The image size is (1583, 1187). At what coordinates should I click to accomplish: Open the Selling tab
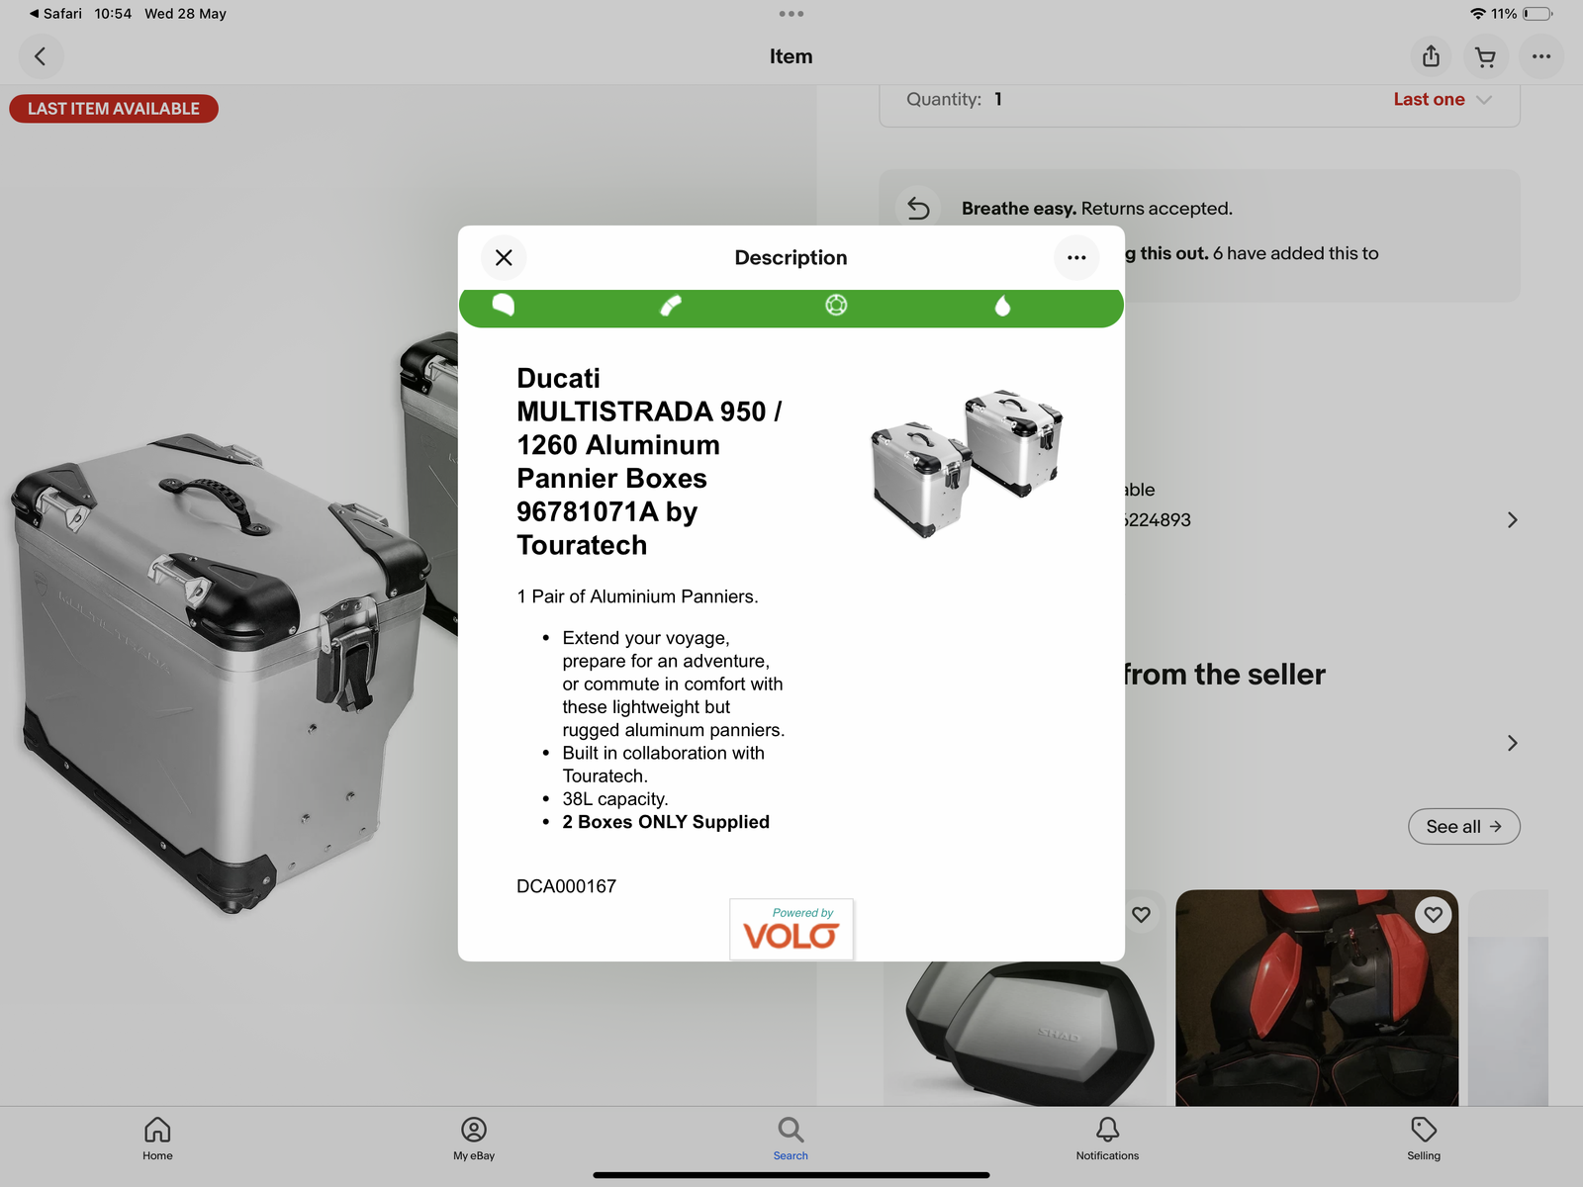pyautogui.click(x=1424, y=1139)
